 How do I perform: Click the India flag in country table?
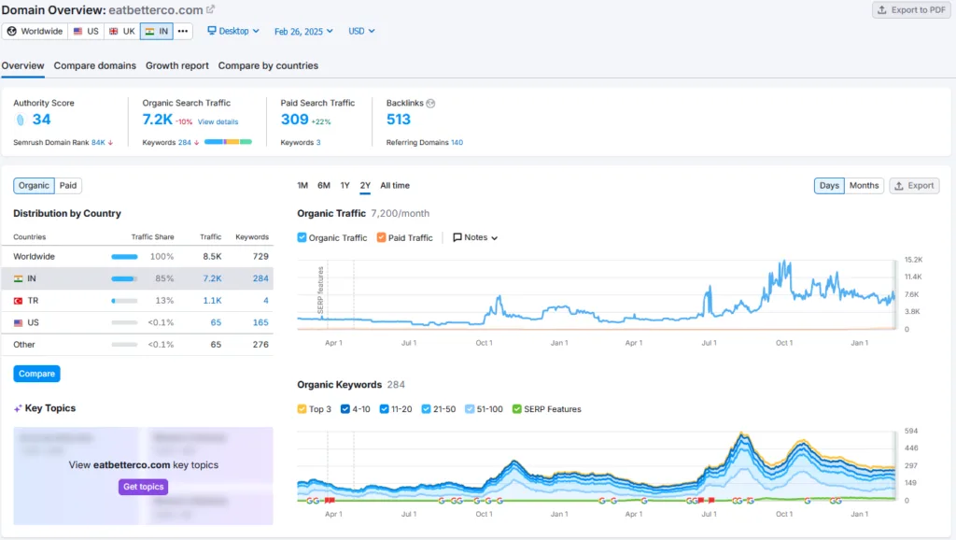(19, 278)
